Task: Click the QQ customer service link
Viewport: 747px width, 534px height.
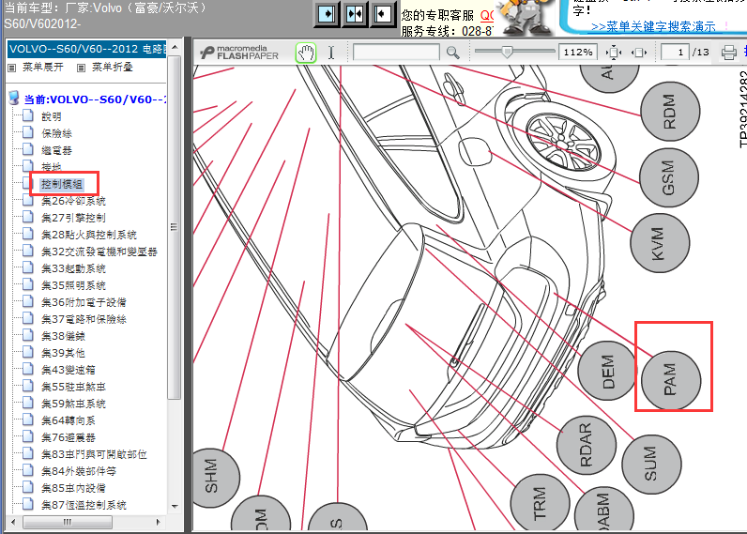Action: [487, 15]
